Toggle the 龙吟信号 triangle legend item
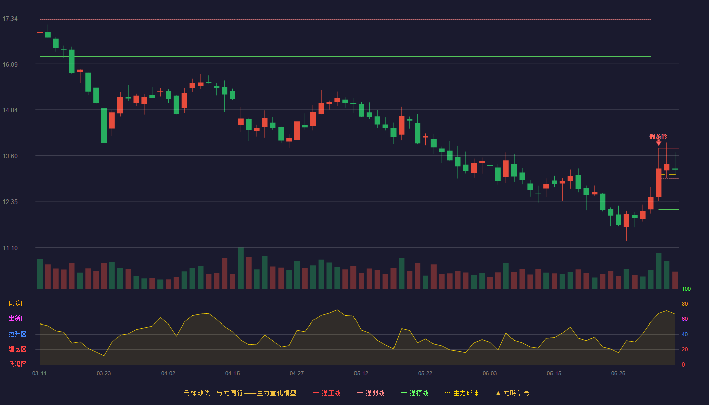This screenshot has width=709, height=405. (x=513, y=393)
